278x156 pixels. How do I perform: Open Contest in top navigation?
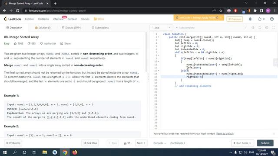[72, 19]
